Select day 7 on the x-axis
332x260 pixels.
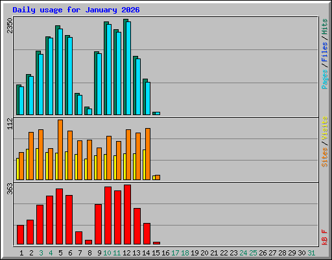coord(80,253)
